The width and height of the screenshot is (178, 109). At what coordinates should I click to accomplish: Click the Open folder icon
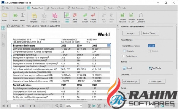pyautogui.click(x=5, y=15)
